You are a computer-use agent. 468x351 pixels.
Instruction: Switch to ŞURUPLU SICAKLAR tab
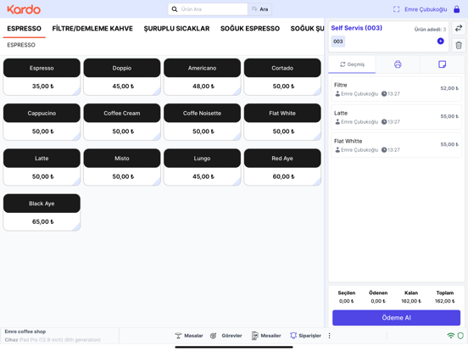176,28
